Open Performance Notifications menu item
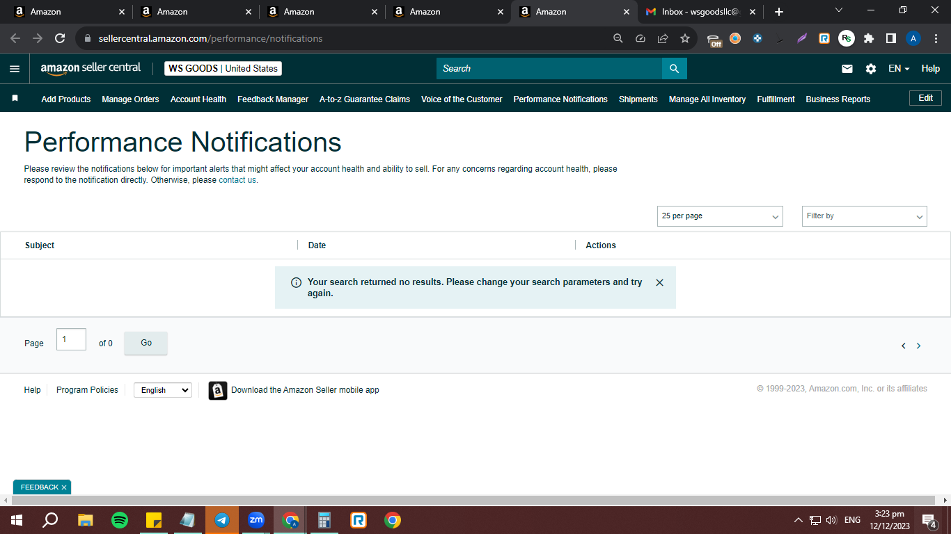The height and width of the screenshot is (534, 951). 560,99
